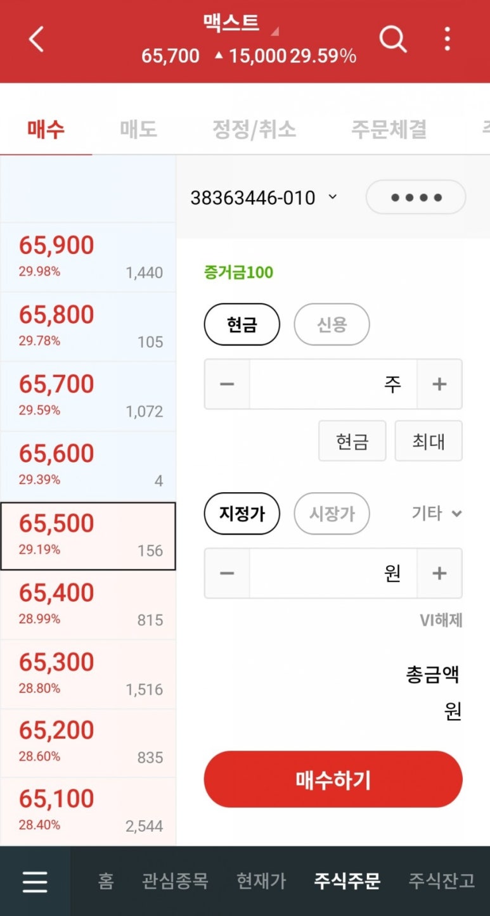
Task: Increase order price with plus button
Action: tap(439, 573)
